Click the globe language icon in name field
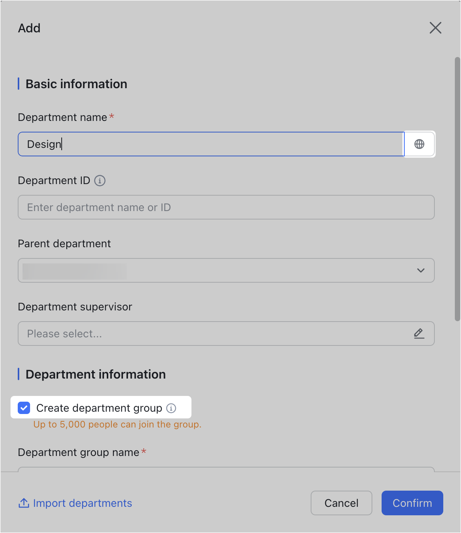The width and height of the screenshot is (461, 533). click(419, 144)
